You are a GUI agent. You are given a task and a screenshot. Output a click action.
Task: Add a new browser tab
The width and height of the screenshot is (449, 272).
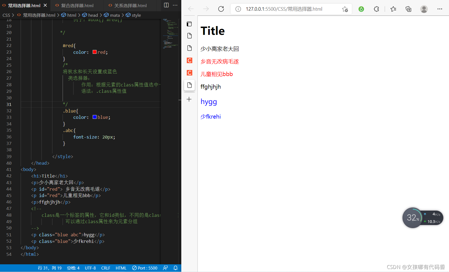(x=189, y=99)
